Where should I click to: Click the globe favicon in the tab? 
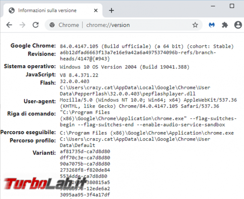click(x=12, y=11)
